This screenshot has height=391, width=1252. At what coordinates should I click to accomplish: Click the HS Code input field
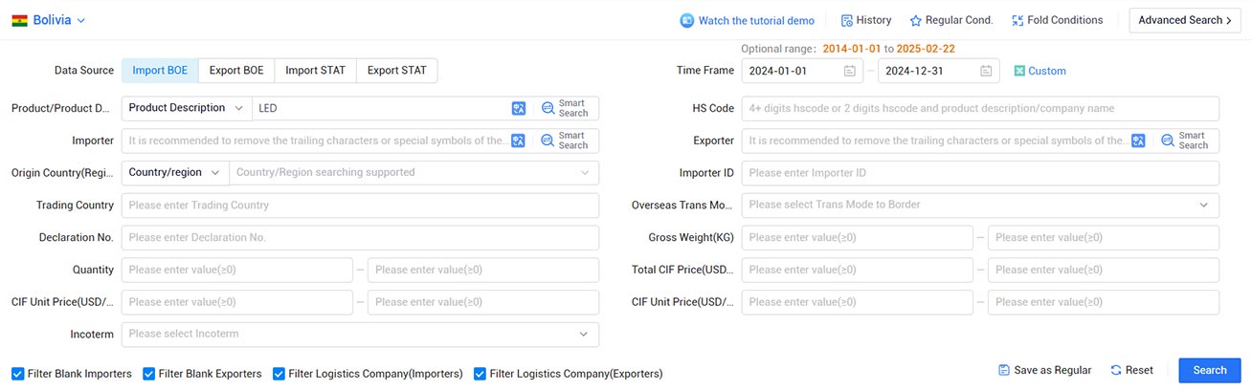pos(980,108)
